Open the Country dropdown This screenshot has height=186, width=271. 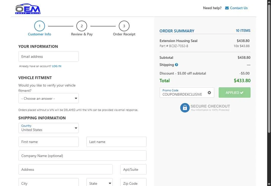[49, 128]
